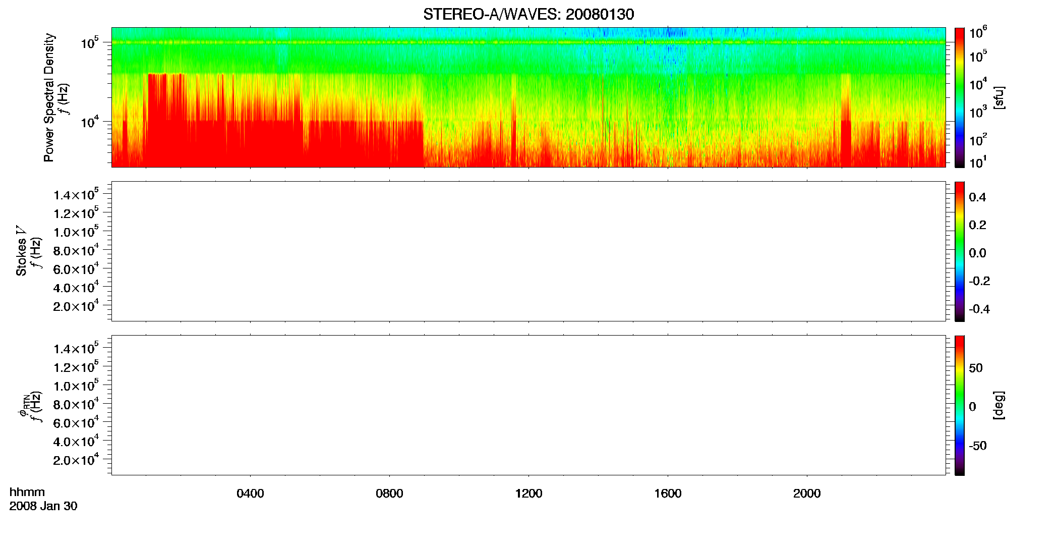Click the "Power Spectral Density" axis label
This screenshot has height=545, width=1057.
coord(49,97)
